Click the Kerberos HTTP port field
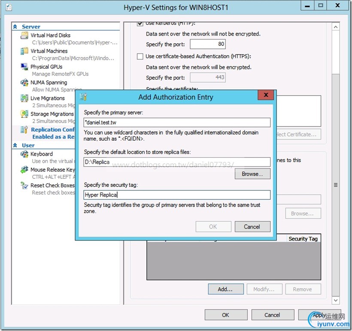 [x=208, y=44]
